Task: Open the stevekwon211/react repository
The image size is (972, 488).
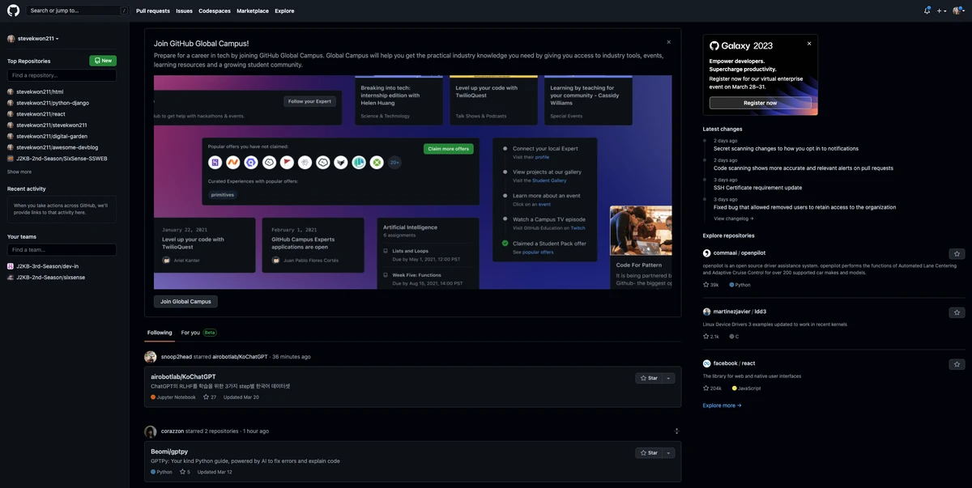Action: (40, 114)
